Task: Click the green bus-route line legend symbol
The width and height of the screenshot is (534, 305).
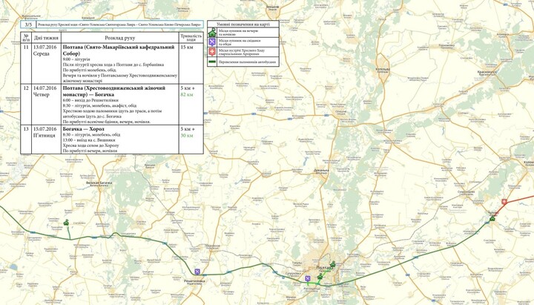Action: point(212,62)
